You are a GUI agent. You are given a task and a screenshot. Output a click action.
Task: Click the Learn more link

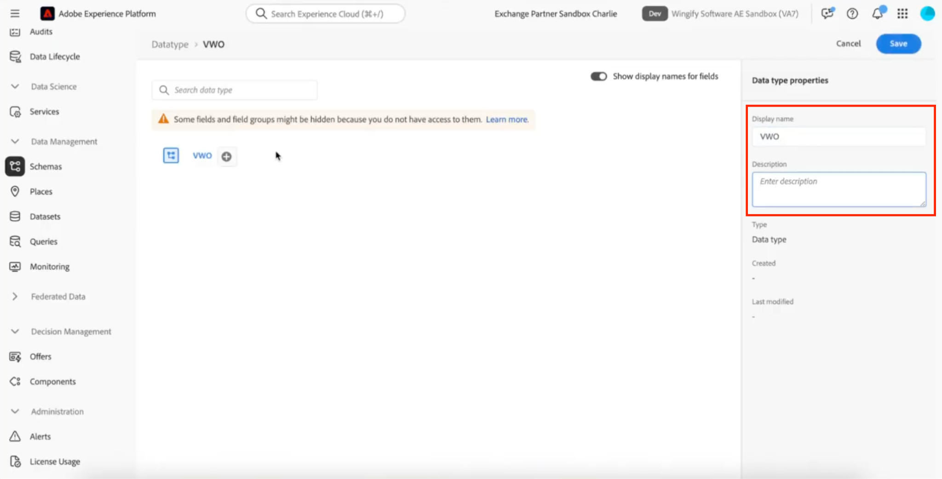pyautogui.click(x=507, y=120)
